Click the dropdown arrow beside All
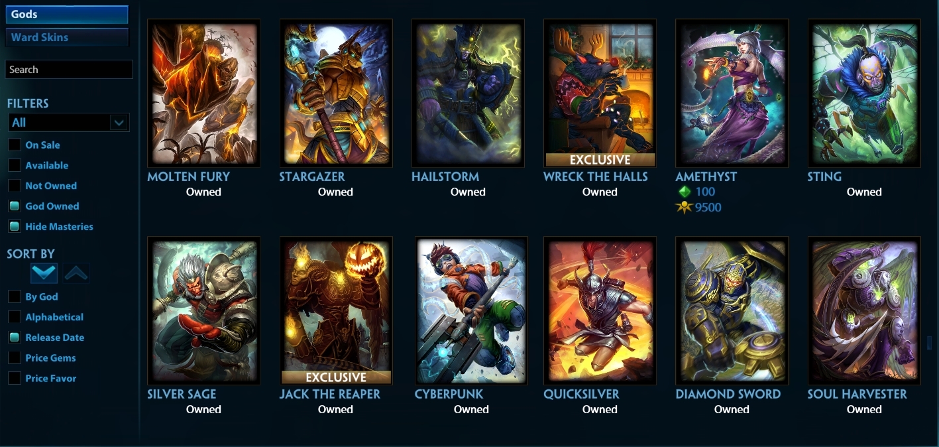 click(x=119, y=122)
